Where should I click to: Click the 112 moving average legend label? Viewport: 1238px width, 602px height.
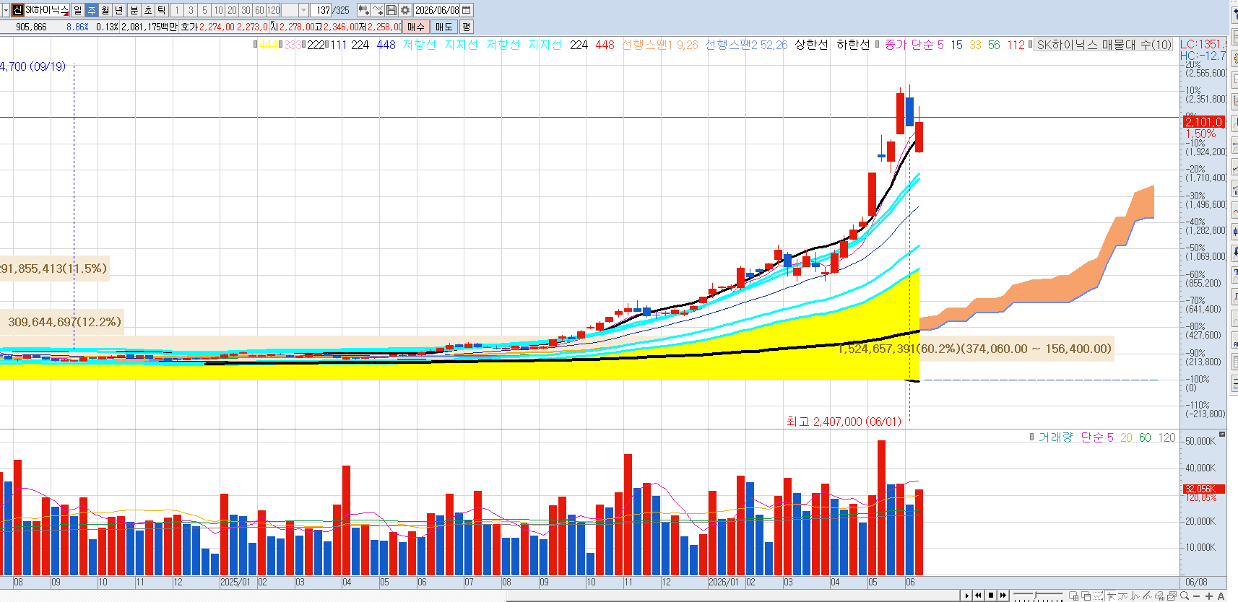(x=1016, y=45)
